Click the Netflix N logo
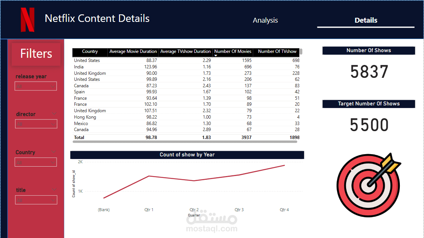Image resolution: width=424 pixels, height=238 pixels. tap(28, 20)
